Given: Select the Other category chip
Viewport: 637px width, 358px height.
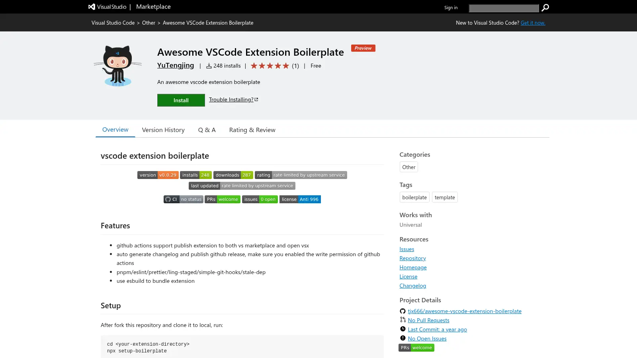Looking at the screenshot, I should [x=409, y=167].
